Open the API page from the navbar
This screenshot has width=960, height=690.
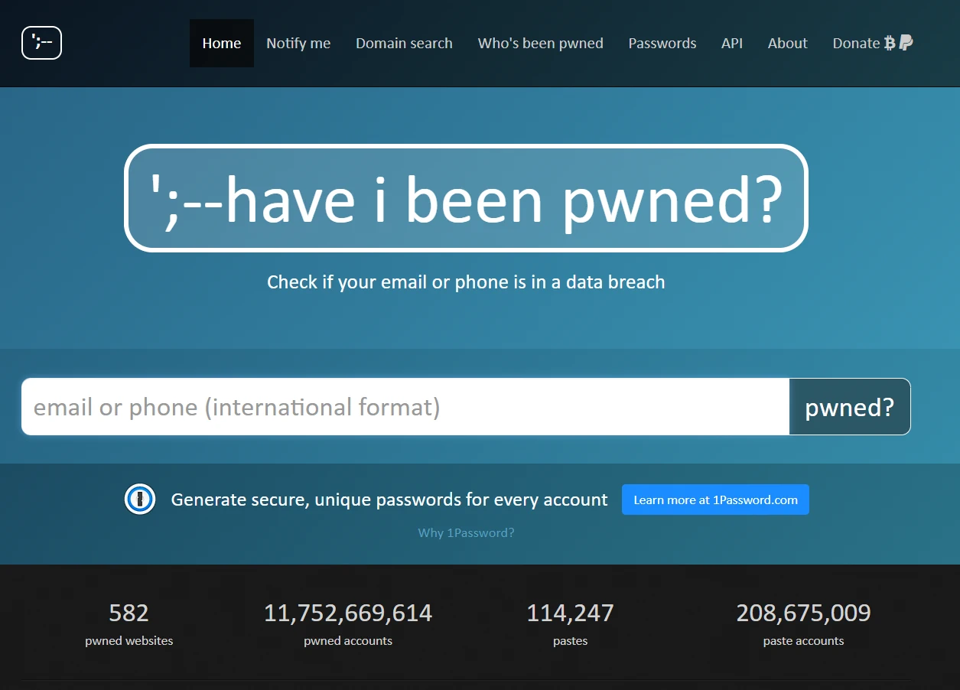[732, 44]
